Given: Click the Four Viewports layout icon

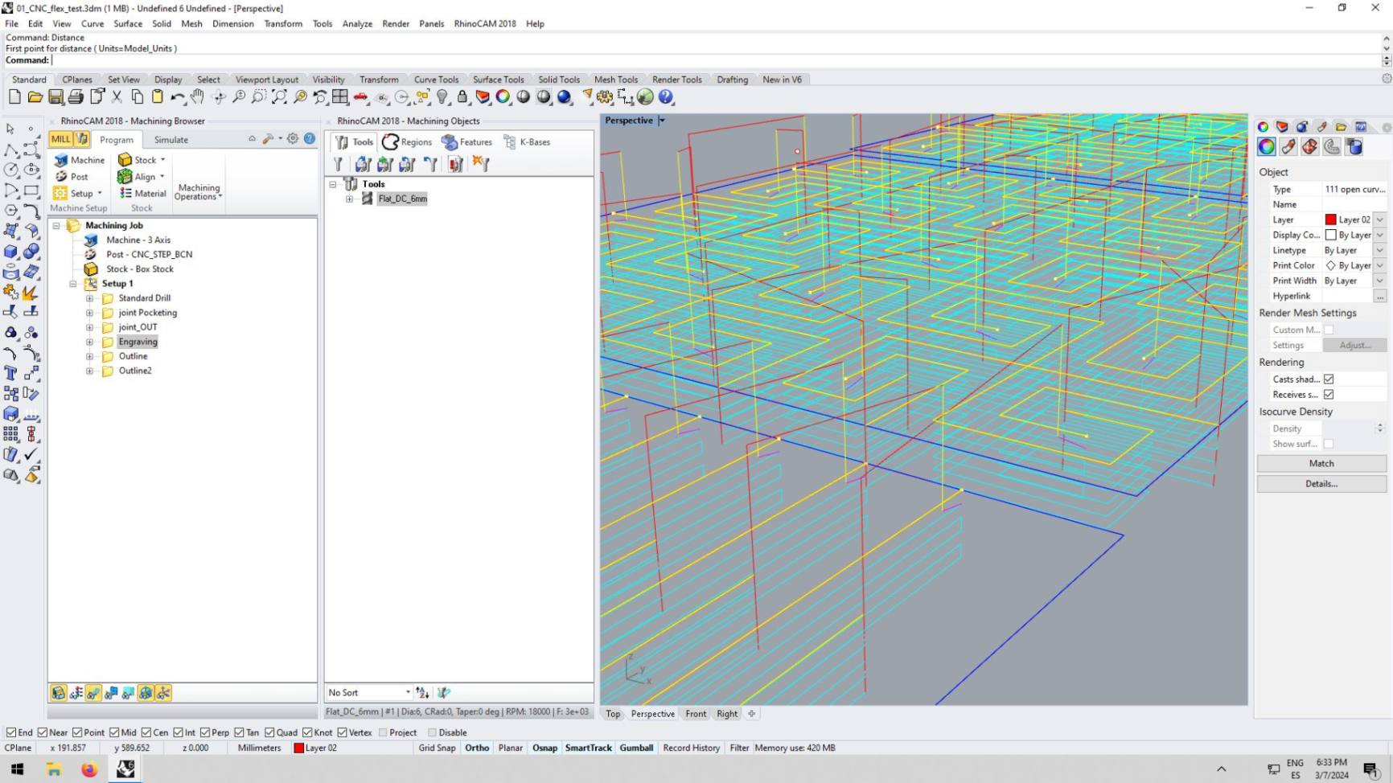Looking at the screenshot, I should pyautogui.click(x=340, y=97).
